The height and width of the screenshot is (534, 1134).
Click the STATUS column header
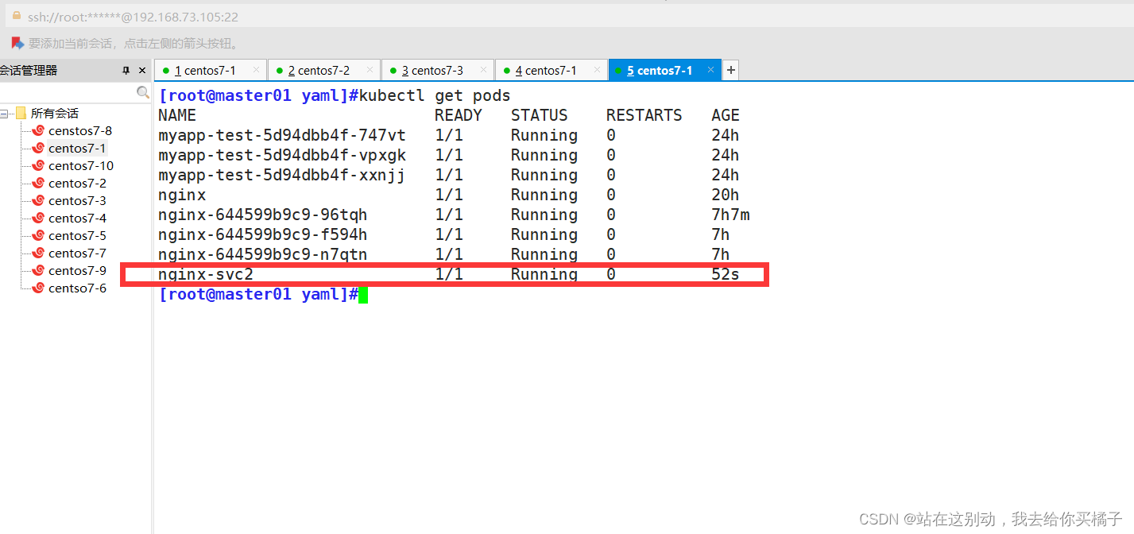coord(540,115)
